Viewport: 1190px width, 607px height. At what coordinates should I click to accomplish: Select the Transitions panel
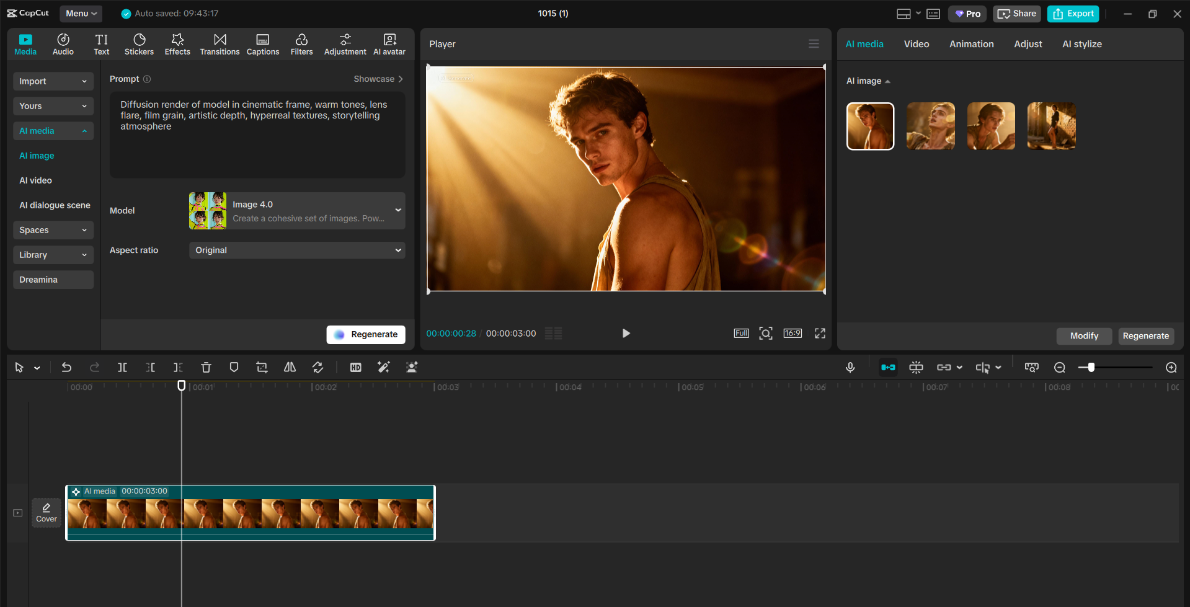point(220,43)
